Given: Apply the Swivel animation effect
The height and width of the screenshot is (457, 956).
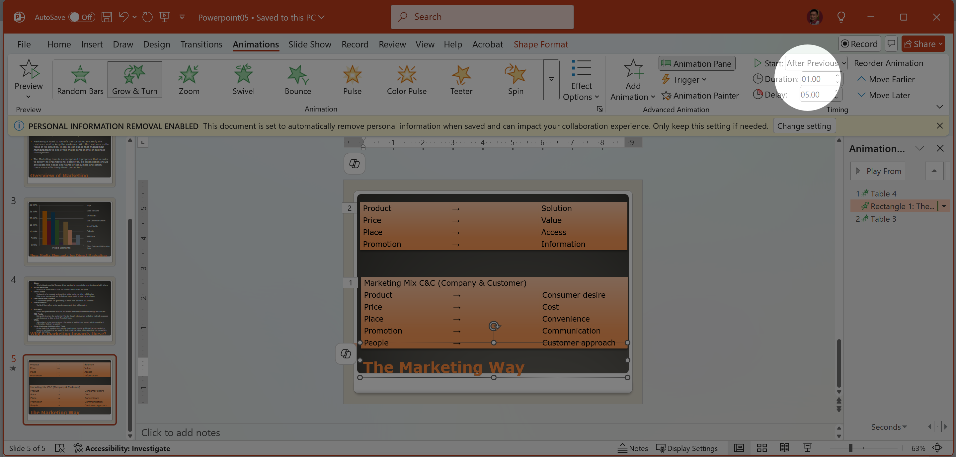Looking at the screenshot, I should point(243,79).
